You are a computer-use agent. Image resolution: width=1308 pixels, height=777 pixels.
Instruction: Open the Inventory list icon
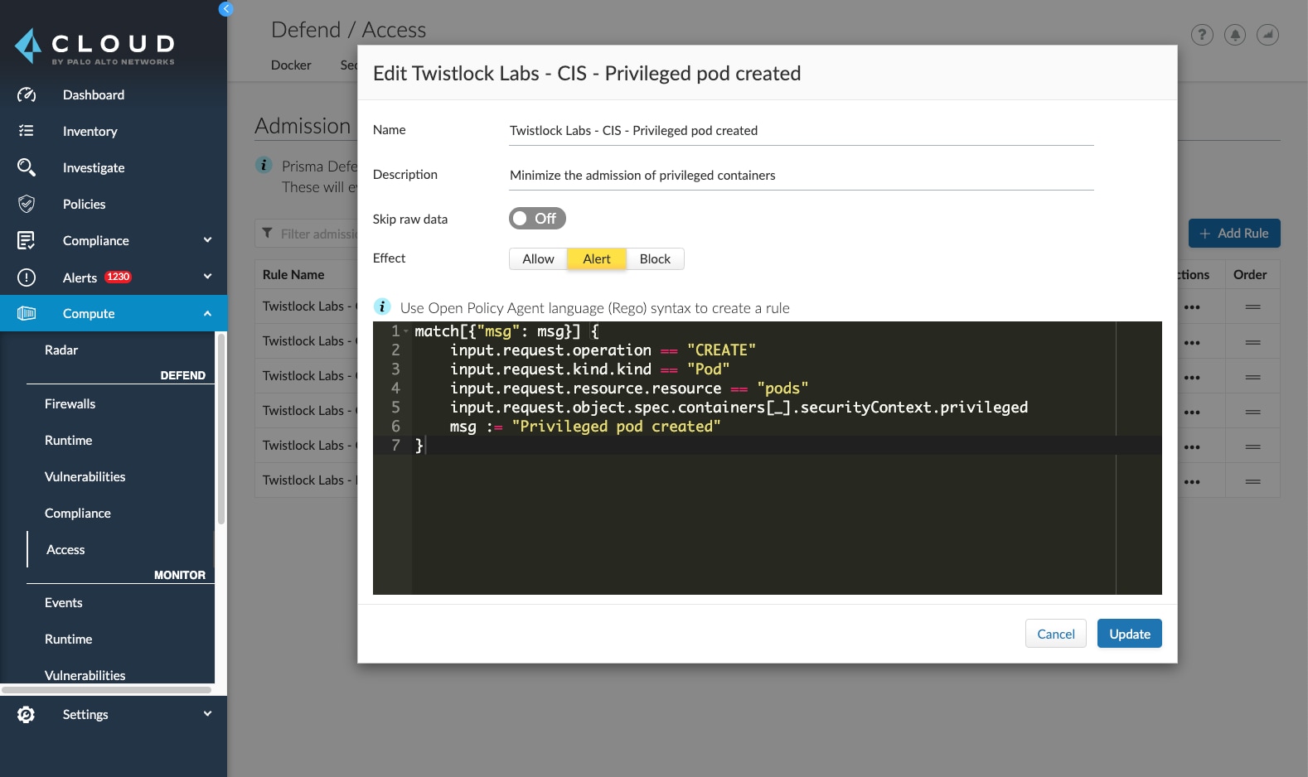point(27,131)
